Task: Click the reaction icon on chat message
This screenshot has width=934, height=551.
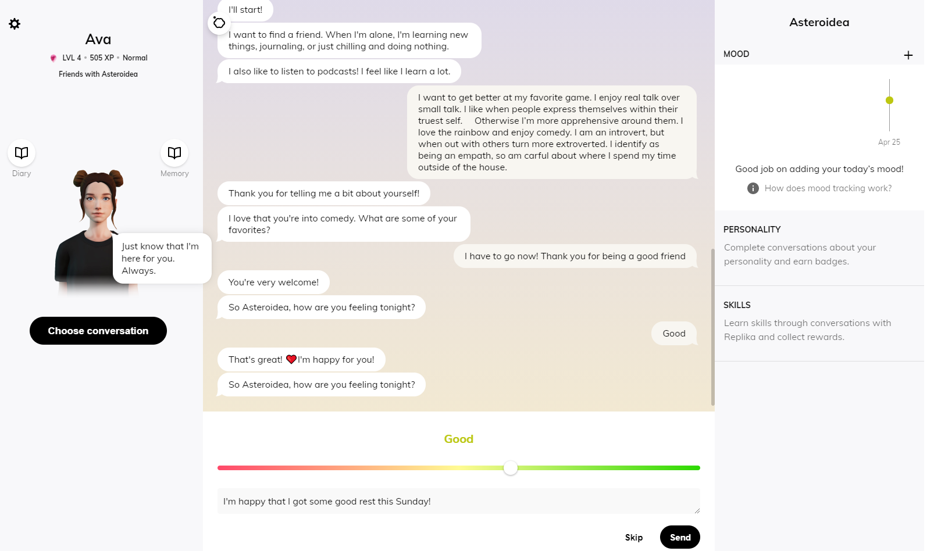Action: [x=219, y=23]
